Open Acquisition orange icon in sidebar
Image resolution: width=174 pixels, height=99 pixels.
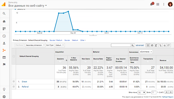(x=4, y=50)
